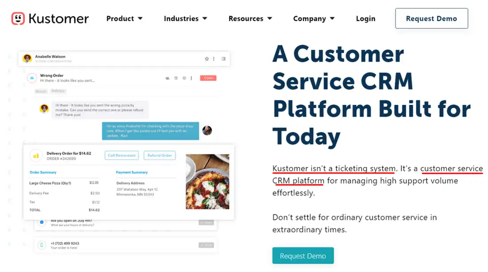The width and height of the screenshot is (488, 272).
Task: Click the Kustomer smiley logo icon
Action: pos(18,18)
